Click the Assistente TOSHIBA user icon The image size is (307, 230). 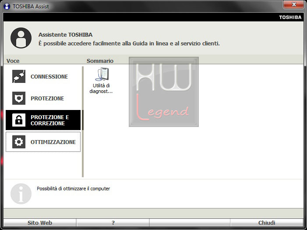[x=21, y=38]
